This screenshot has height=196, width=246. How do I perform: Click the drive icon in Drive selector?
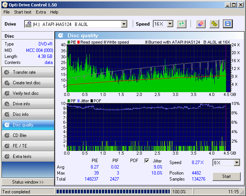click(x=28, y=24)
